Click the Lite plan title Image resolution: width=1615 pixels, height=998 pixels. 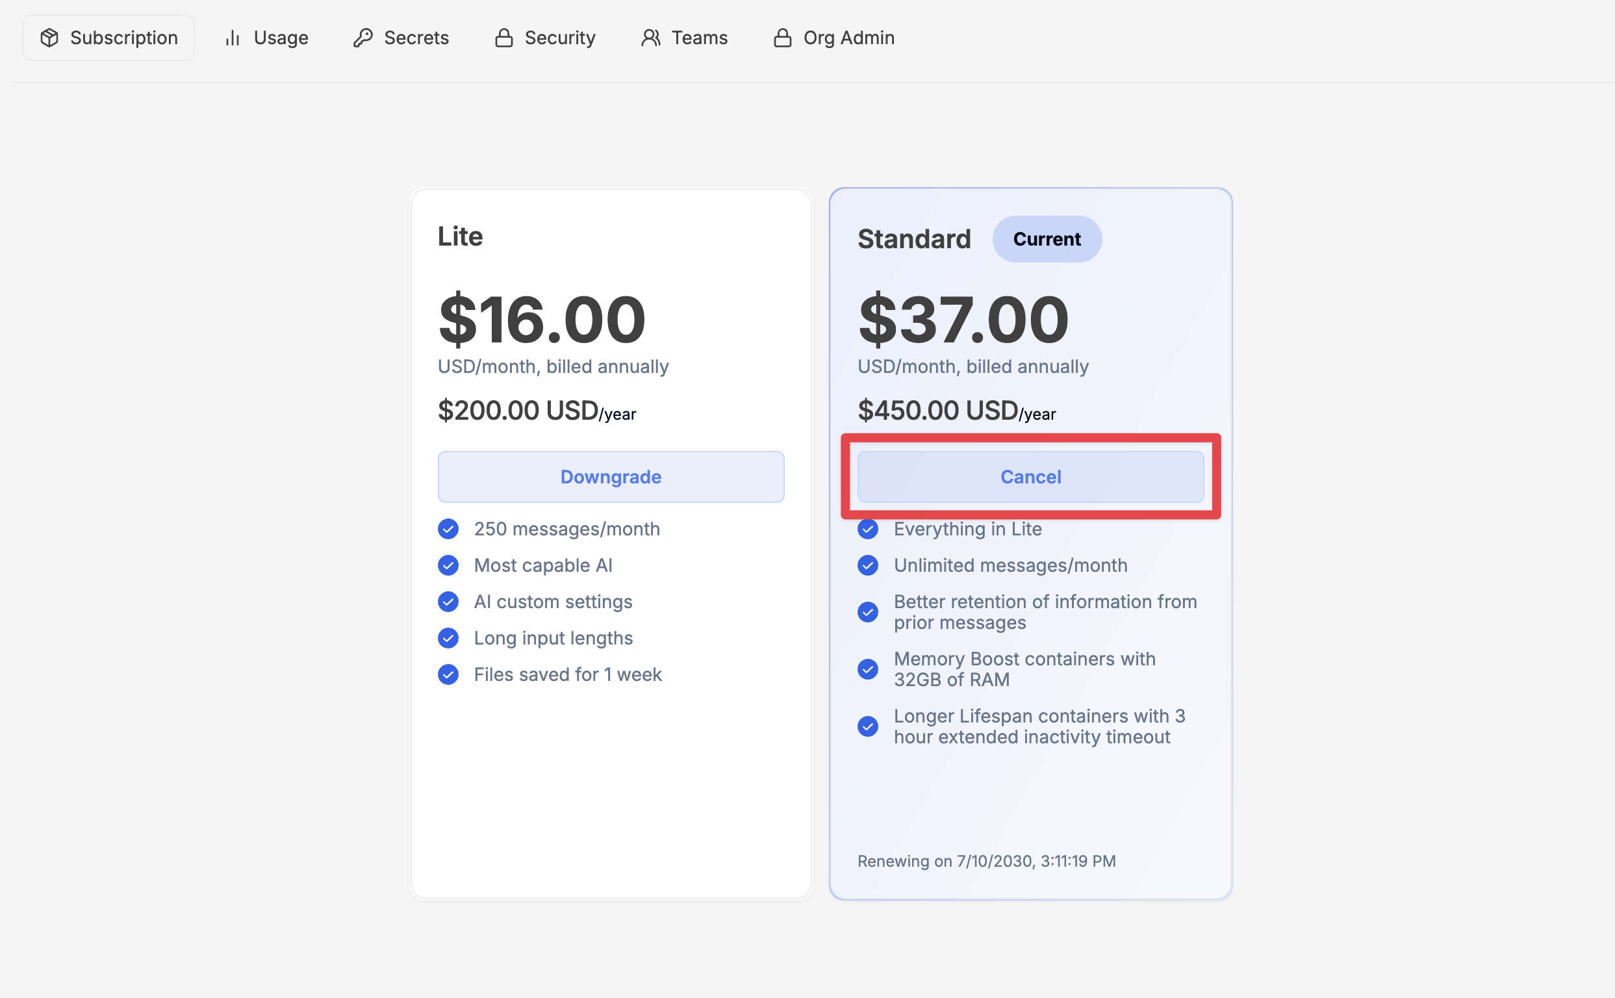click(460, 237)
